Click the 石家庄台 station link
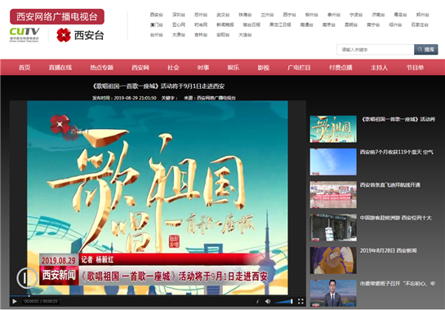Viewport: 445px width, 310px height. (x=420, y=25)
